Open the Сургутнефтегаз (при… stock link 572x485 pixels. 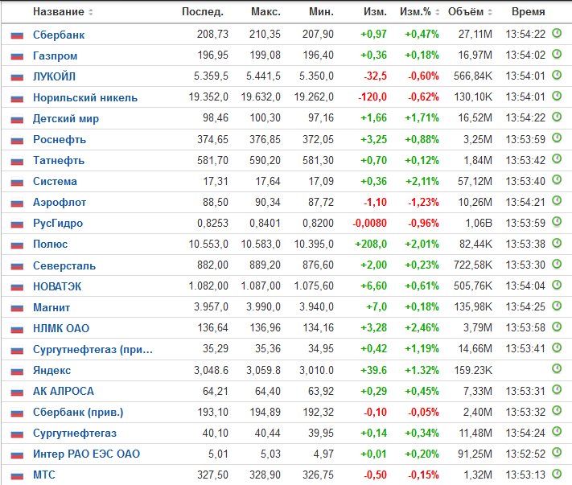pyautogui.click(x=93, y=349)
